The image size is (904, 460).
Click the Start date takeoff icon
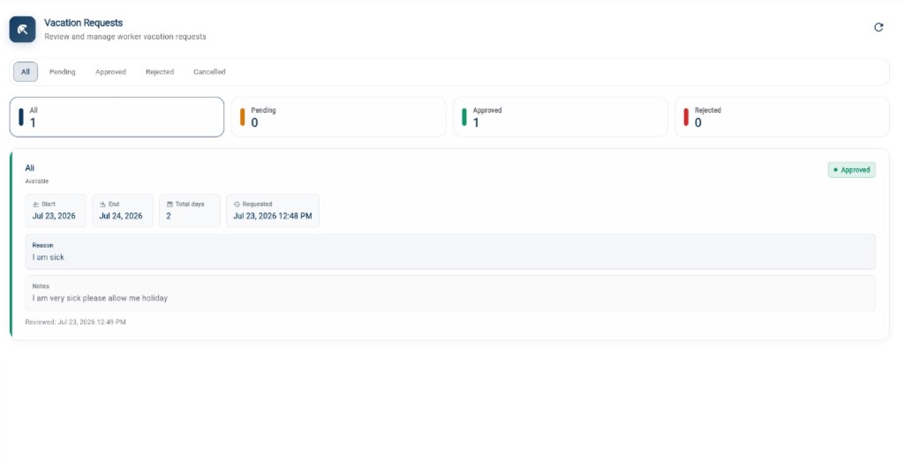click(36, 204)
